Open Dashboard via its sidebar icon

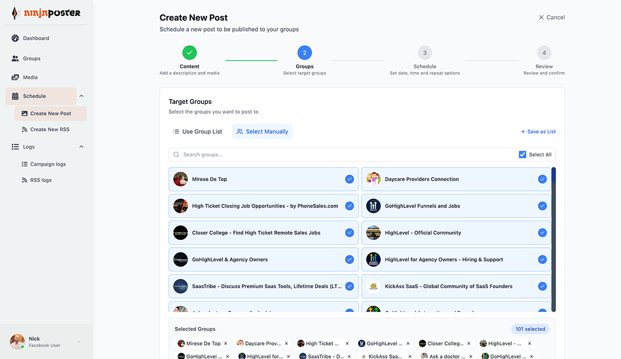pyautogui.click(x=15, y=38)
